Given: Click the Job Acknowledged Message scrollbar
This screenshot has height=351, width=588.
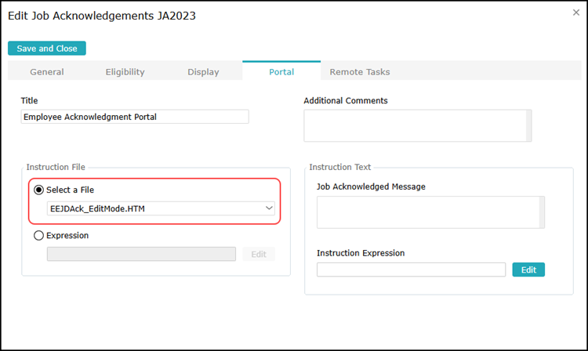Looking at the screenshot, I should click(542, 212).
